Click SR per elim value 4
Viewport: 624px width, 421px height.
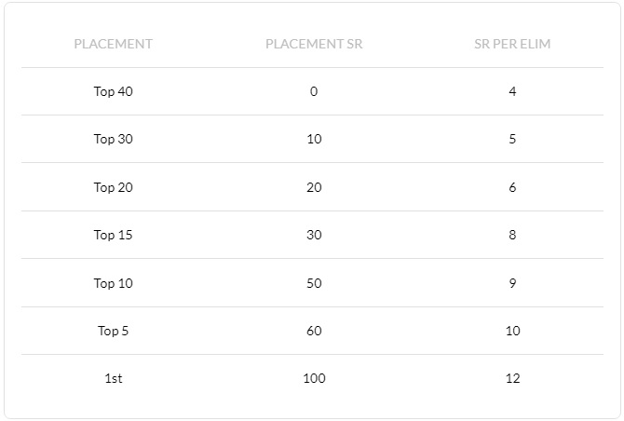pos(512,91)
